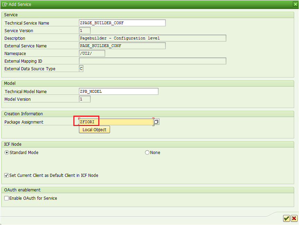
Task: Enable OAuth for Service checkbox
Action: (x=7, y=198)
